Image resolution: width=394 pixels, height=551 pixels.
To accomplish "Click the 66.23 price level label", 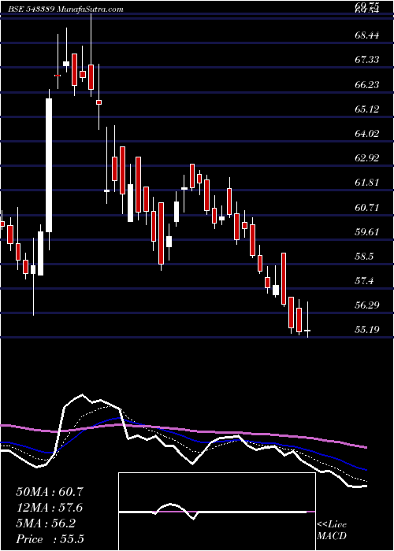I will coord(367,85).
